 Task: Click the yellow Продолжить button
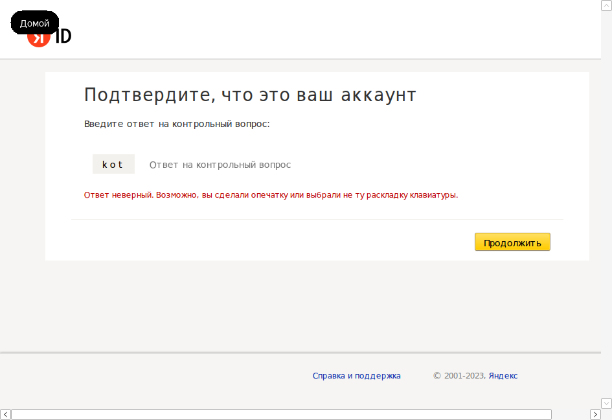pyautogui.click(x=512, y=242)
